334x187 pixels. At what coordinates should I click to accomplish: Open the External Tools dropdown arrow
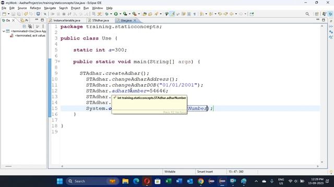pos(139,14)
